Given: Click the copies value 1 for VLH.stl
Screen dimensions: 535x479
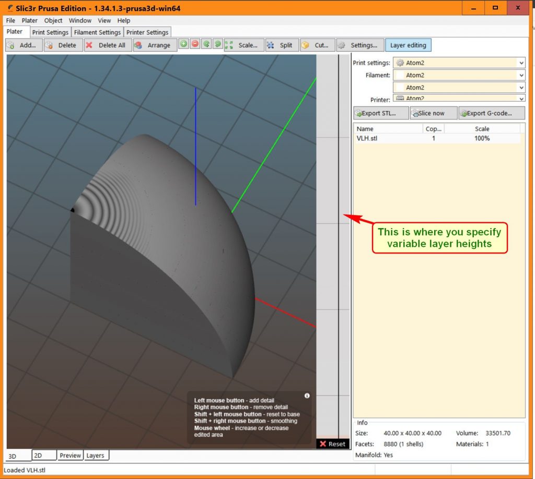Looking at the screenshot, I should 433,138.
